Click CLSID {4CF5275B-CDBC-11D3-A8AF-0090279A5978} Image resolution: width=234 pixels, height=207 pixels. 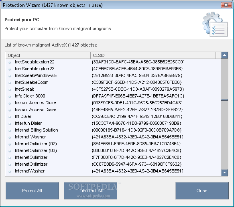tap(138, 89)
